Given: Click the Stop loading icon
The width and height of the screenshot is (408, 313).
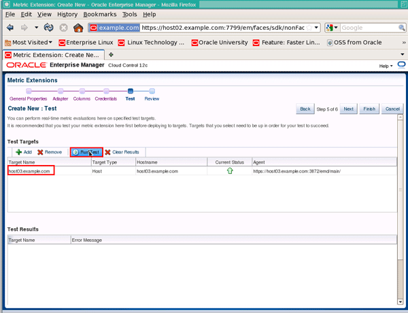Looking at the screenshot, I should (x=63, y=28).
